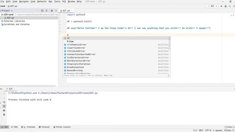This screenshot has height=132, width=235.
Task: Open the VCS menu
Action: point(64,1)
